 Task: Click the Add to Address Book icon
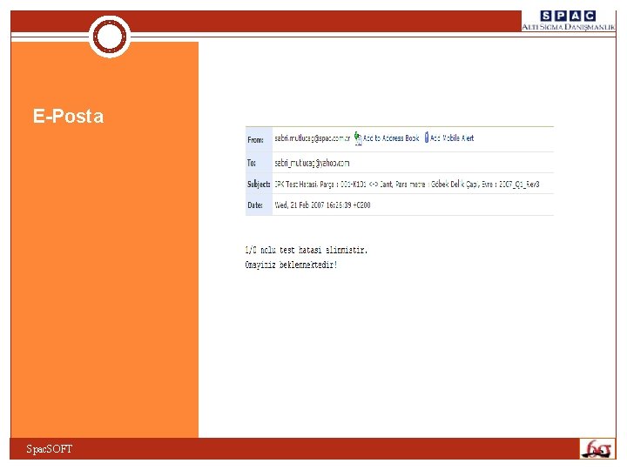358,138
